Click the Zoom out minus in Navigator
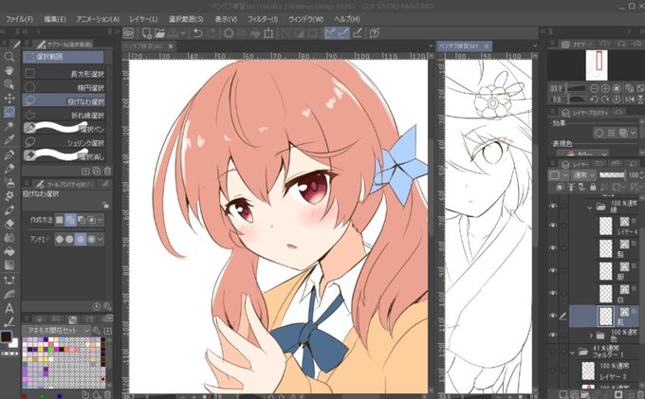The height and width of the screenshot is (399, 645). (595, 88)
